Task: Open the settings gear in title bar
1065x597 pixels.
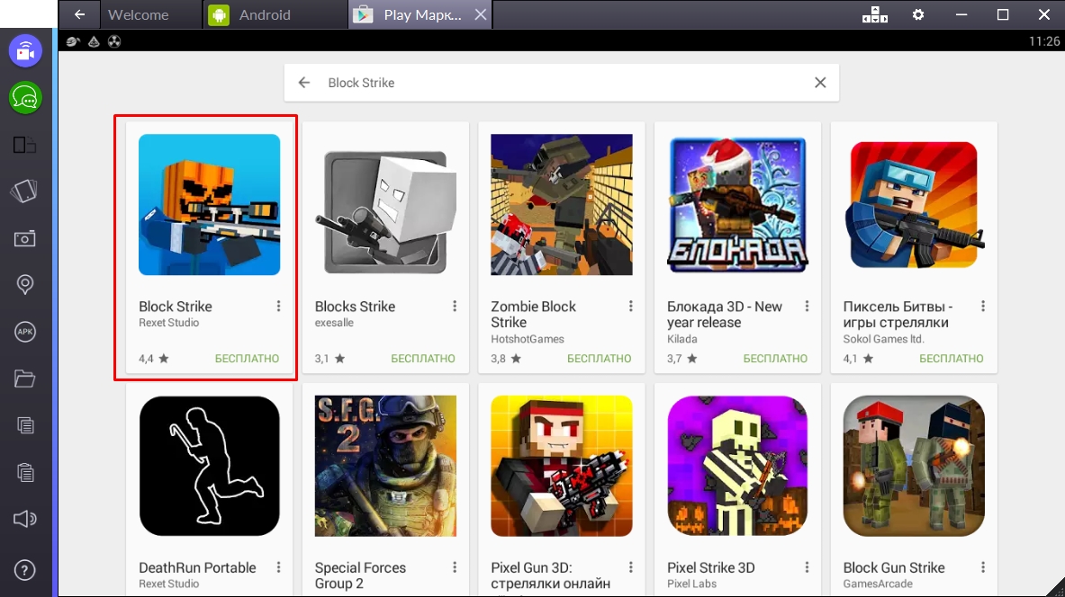Action: pos(918,14)
